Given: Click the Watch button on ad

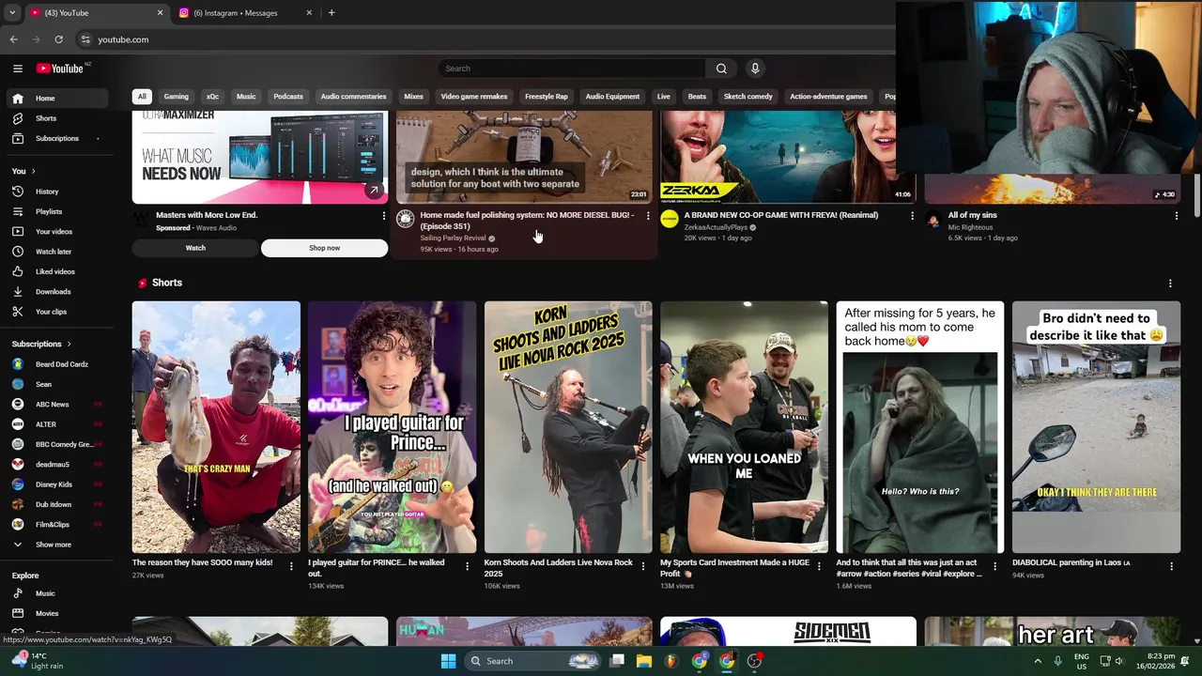Looking at the screenshot, I should tap(195, 248).
